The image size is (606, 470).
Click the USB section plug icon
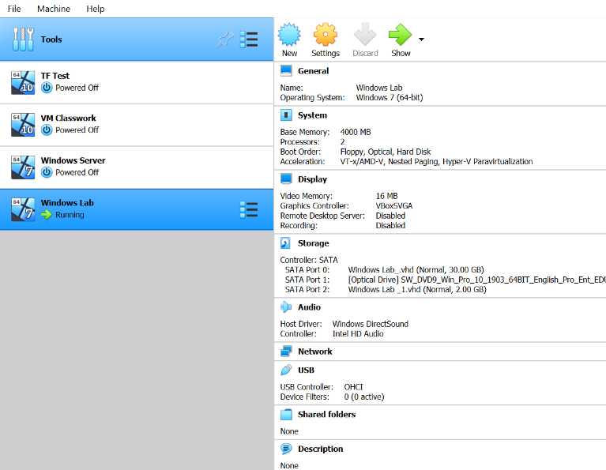[286, 370]
